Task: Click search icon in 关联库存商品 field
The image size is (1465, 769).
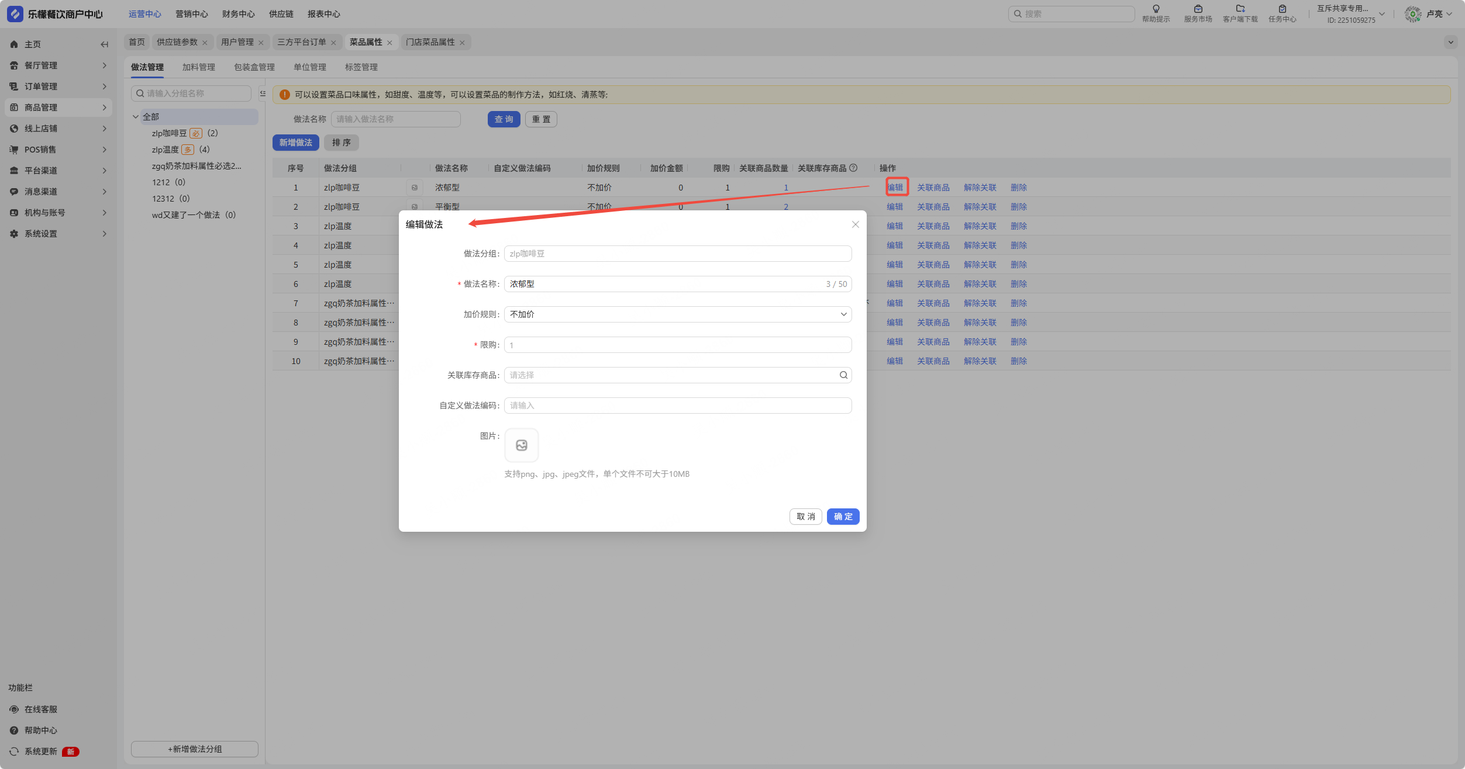Action: [x=843, y=375]
